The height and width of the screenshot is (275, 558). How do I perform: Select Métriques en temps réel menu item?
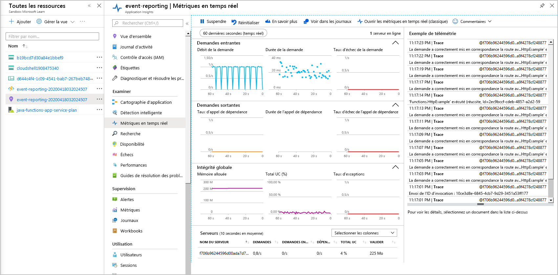tap(145, 123)
